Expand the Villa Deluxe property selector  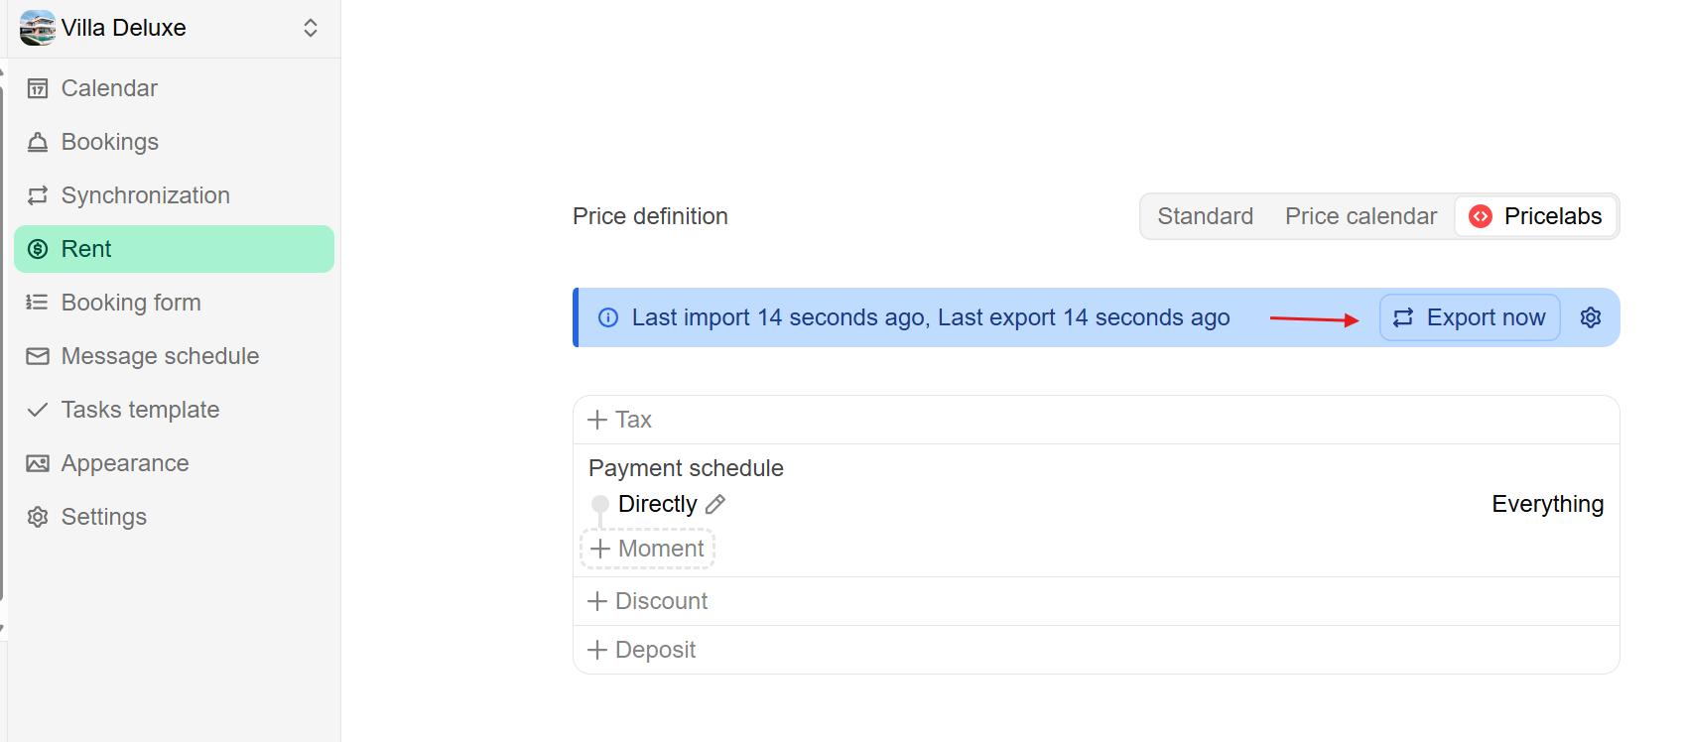point(311,28)
